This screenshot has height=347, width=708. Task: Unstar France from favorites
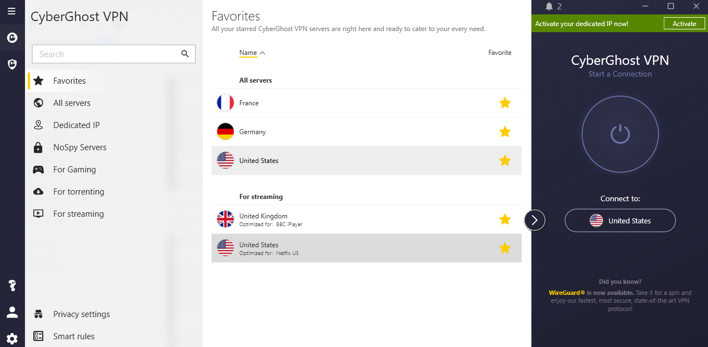(x=505, y=103)
